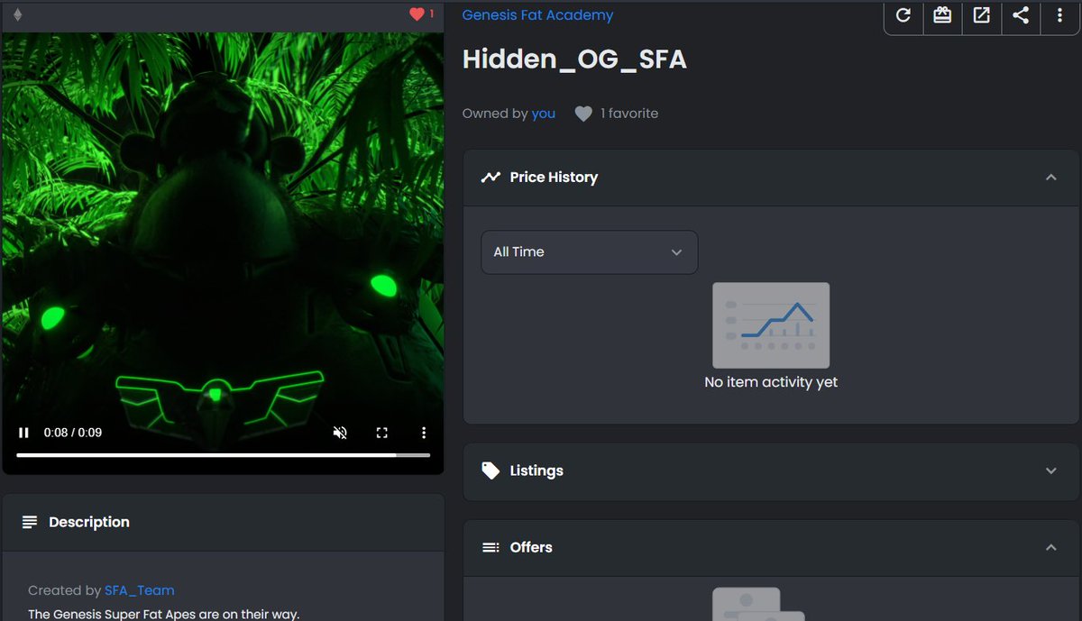Click the Offers list icon

(x=491, y=547)
